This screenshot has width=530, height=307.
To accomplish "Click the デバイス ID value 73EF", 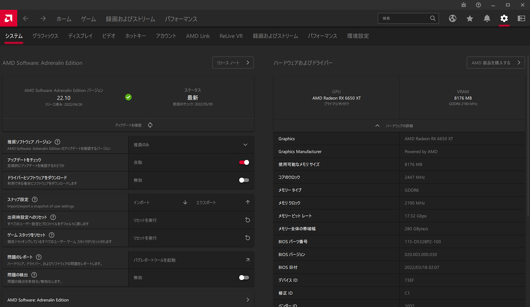I will pyautogui.click(x=409, y=280).
